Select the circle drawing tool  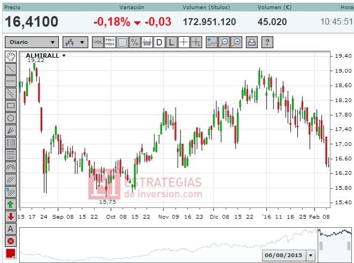pyautogui.click(x=11, y=118)
